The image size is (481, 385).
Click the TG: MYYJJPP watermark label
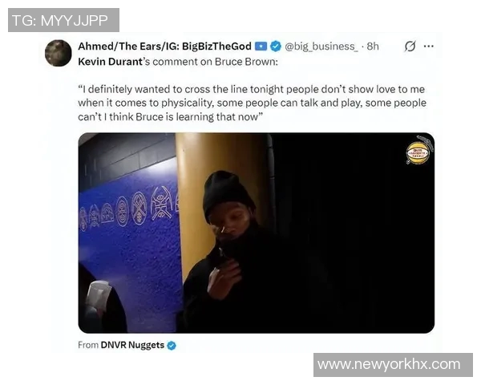tap(63, 20)
